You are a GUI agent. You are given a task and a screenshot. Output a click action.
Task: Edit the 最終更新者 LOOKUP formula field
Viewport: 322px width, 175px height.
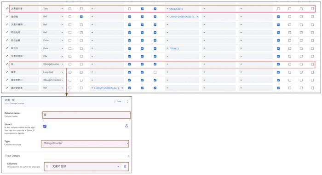click(x=107, y=88)
